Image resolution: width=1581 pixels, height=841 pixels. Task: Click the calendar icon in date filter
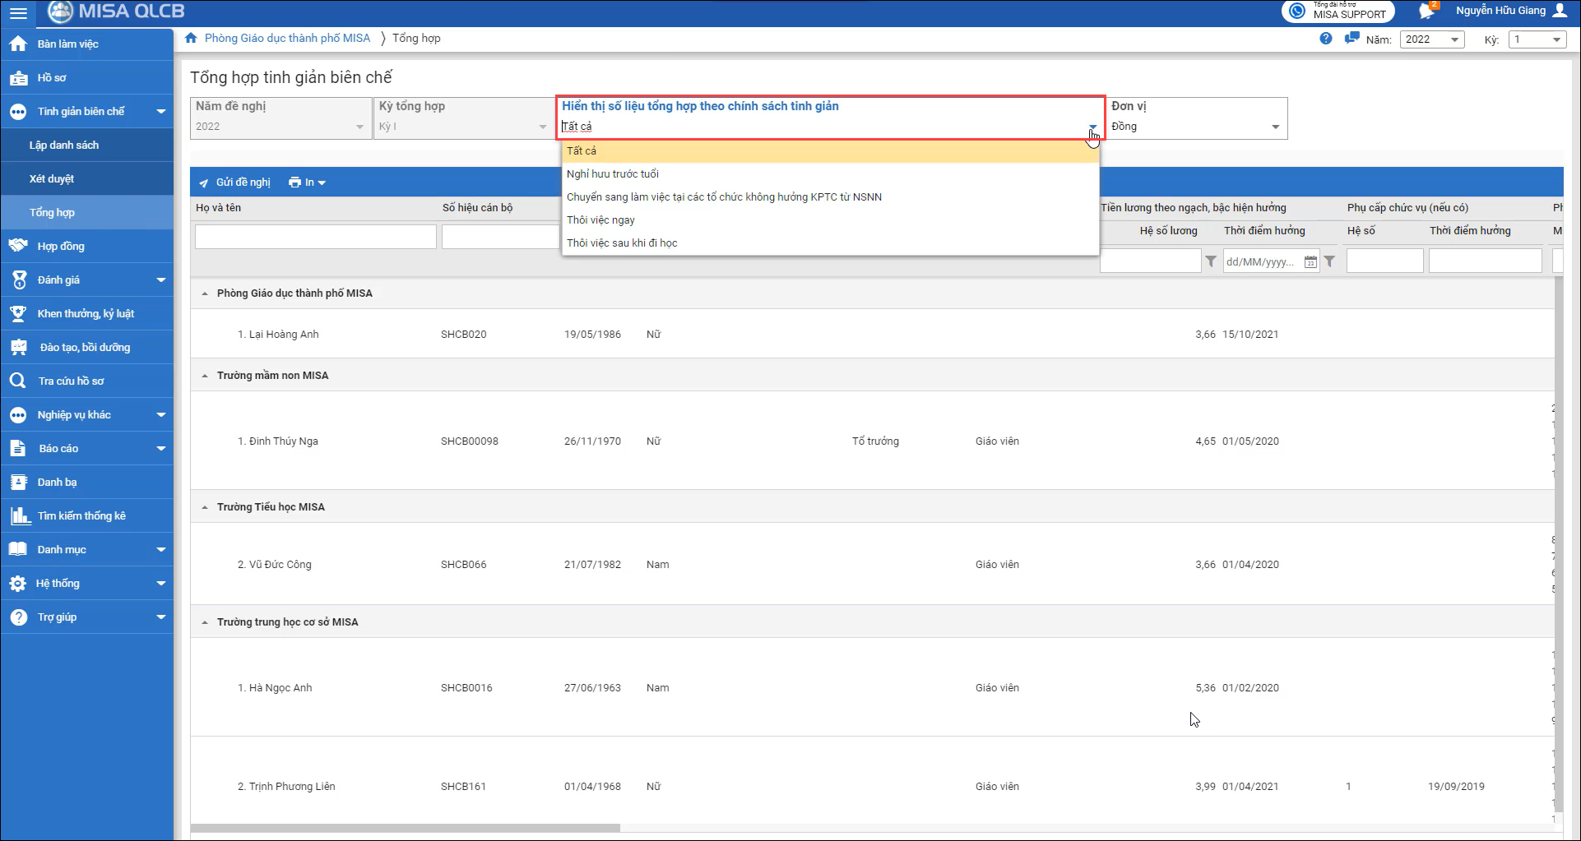(1310, 262)
